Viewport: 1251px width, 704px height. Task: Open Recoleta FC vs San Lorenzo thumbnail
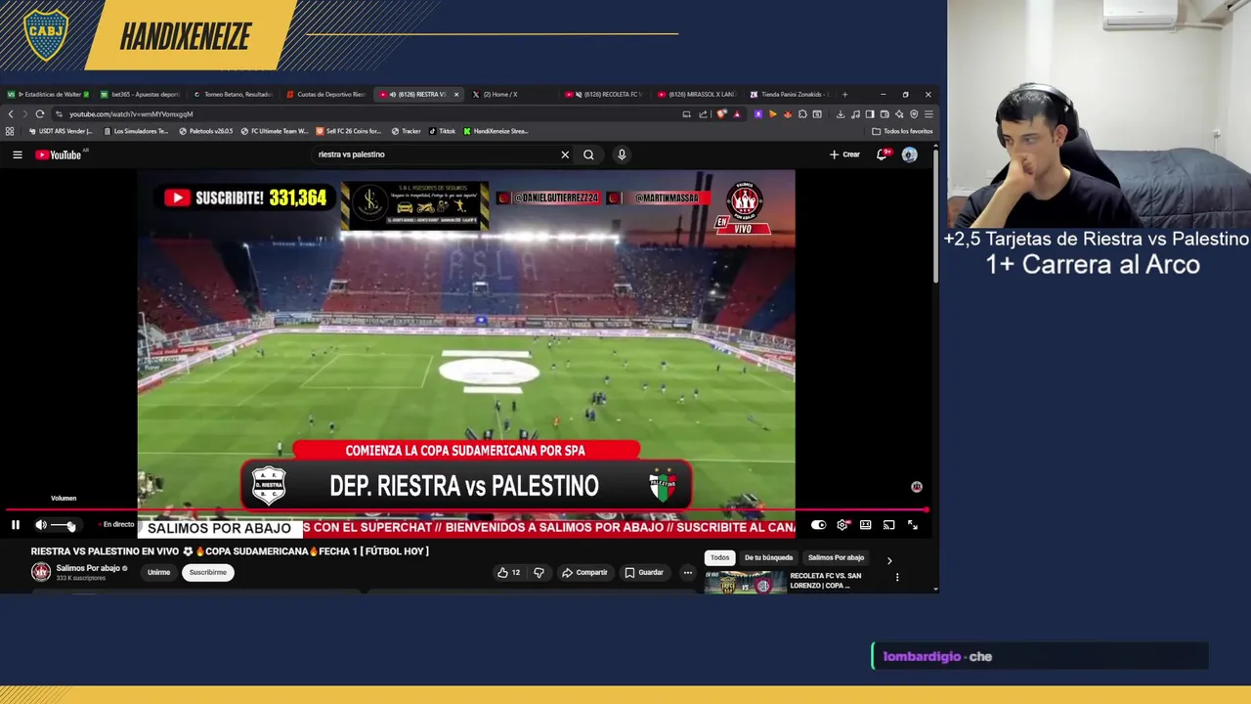tap(745, 581)
